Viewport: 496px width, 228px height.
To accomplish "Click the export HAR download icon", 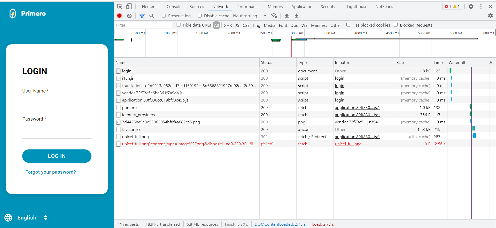I will [297, 16].
